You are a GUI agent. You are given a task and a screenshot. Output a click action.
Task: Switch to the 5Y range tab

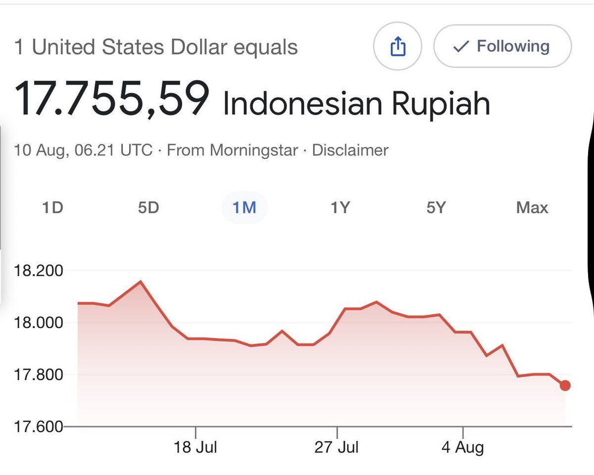(436, 207)
